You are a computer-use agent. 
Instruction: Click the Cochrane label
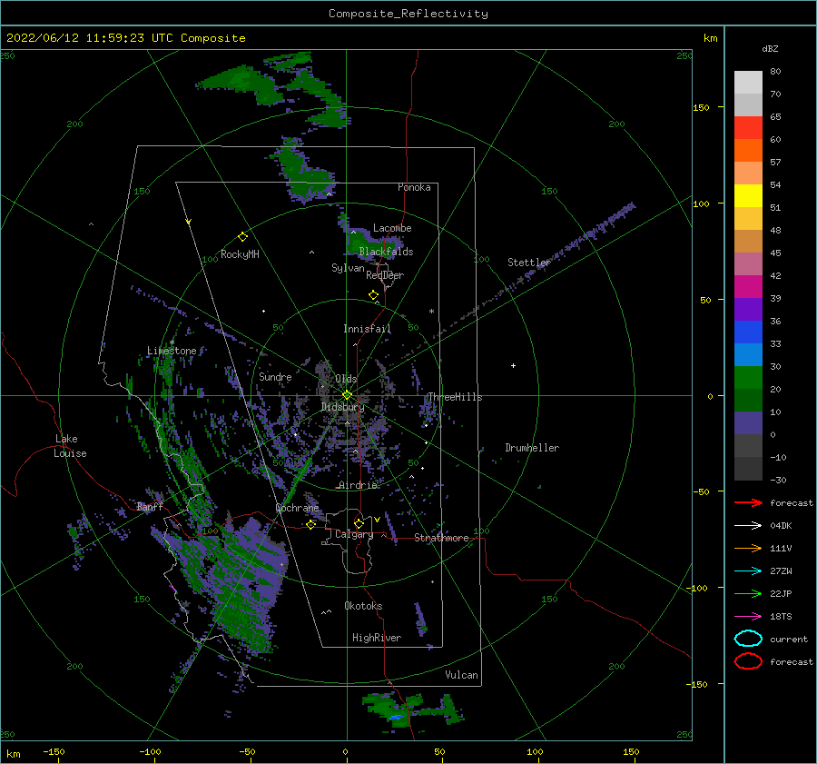(x=297, y=508)
